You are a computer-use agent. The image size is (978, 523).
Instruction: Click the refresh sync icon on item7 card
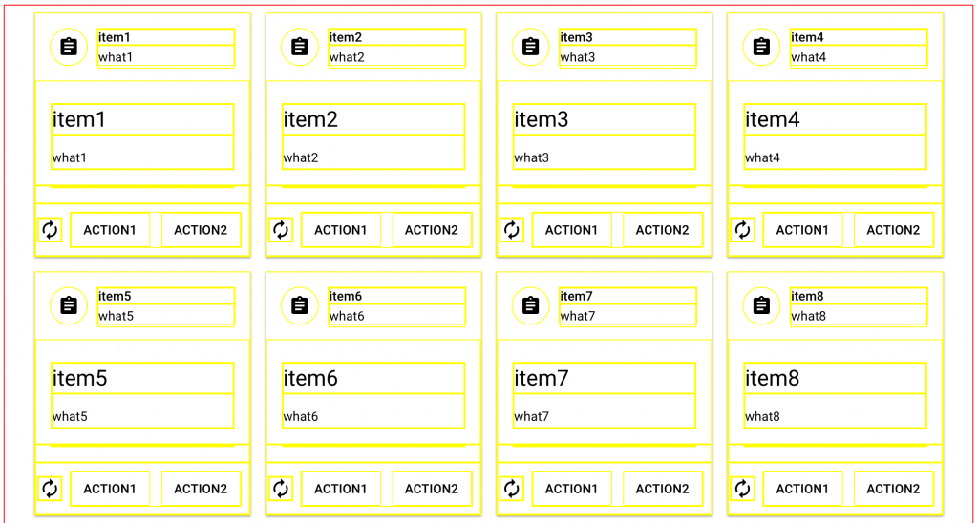click(x=512, y=489)
